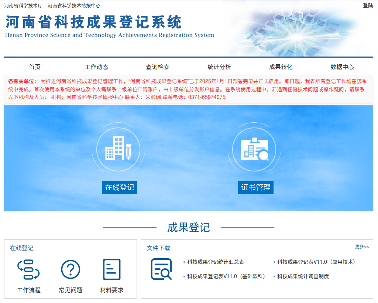Click the certificate management circular icon
Image resolution: width=378 pixels, height=303 pixels.
click(254, 149)
